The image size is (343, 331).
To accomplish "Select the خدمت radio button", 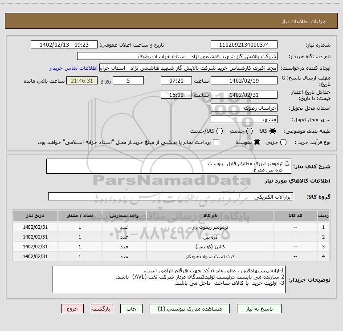I will pyautogui.click(x=249, y=131).
